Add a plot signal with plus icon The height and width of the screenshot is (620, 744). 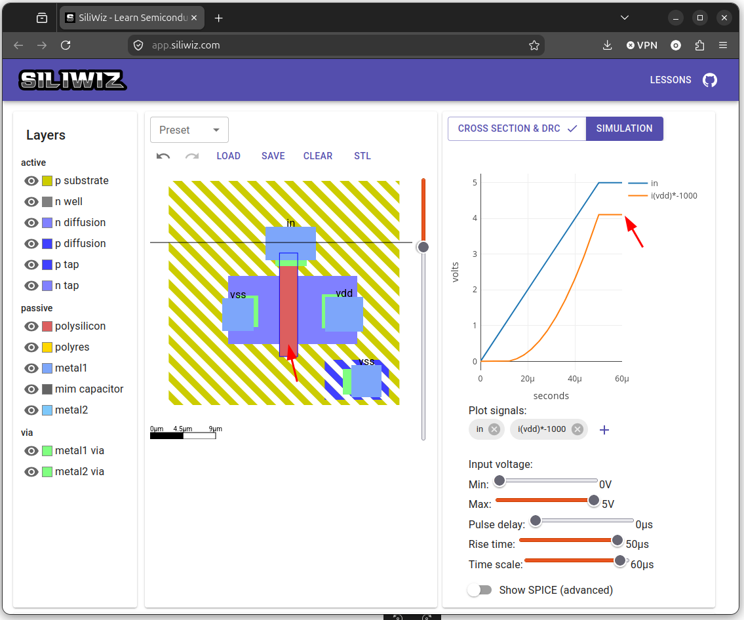tap(604, 430)
